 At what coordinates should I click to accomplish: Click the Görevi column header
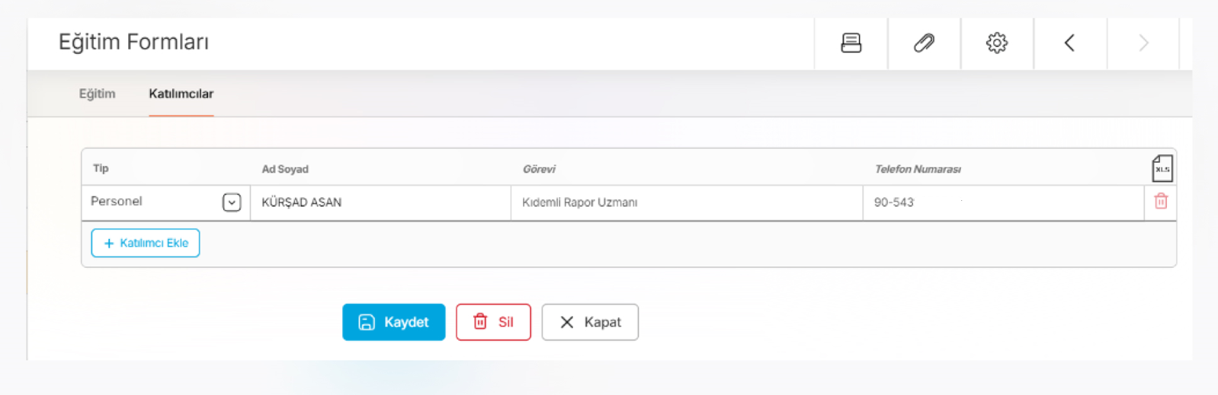click(x=539, y=169)
